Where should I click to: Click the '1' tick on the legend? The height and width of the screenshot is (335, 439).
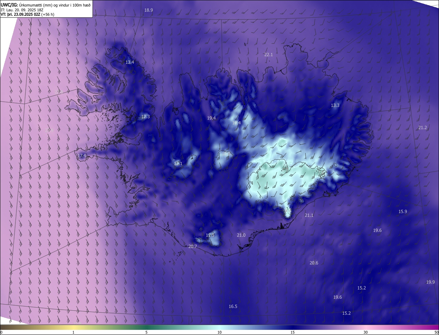(x=73, y=333)
